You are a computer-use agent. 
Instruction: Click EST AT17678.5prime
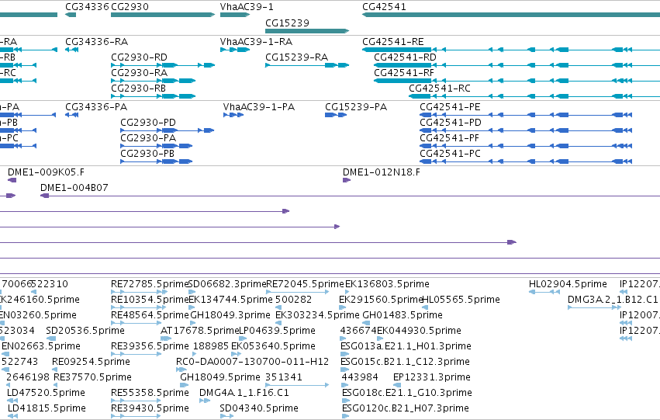click(200, 331)
